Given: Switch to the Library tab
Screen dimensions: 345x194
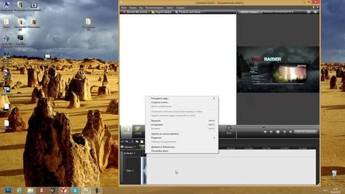Looking at the screenshot, I should coord(138,130).
